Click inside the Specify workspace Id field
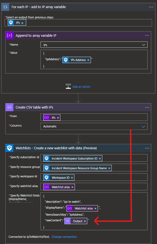 click(x=94, y=177)
